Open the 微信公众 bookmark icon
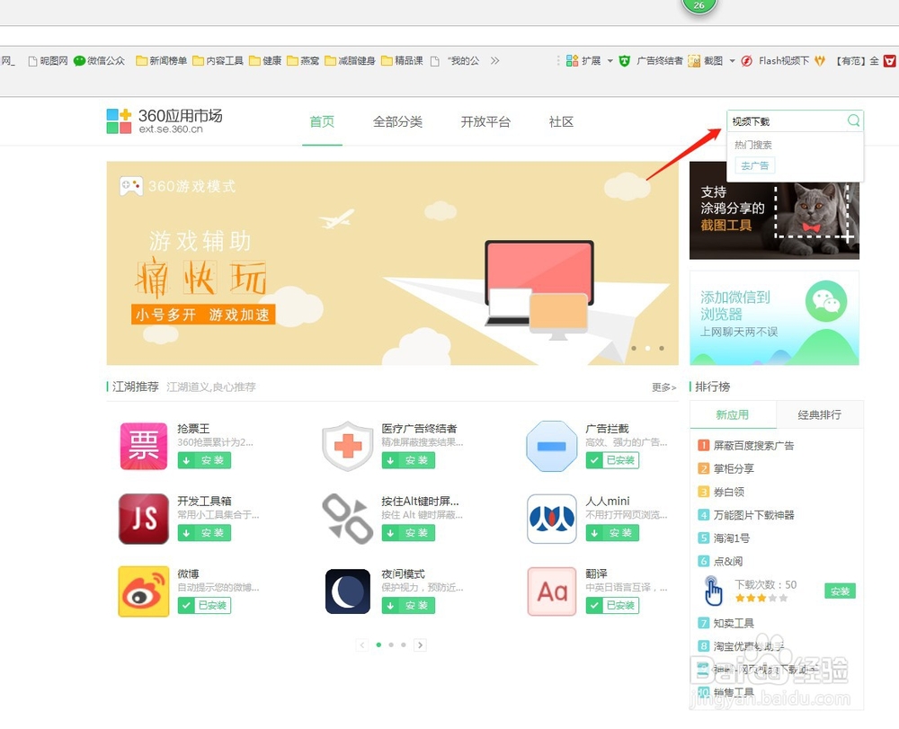The width and height of the screenshot is (899, 729). click(x=79, y=61)
